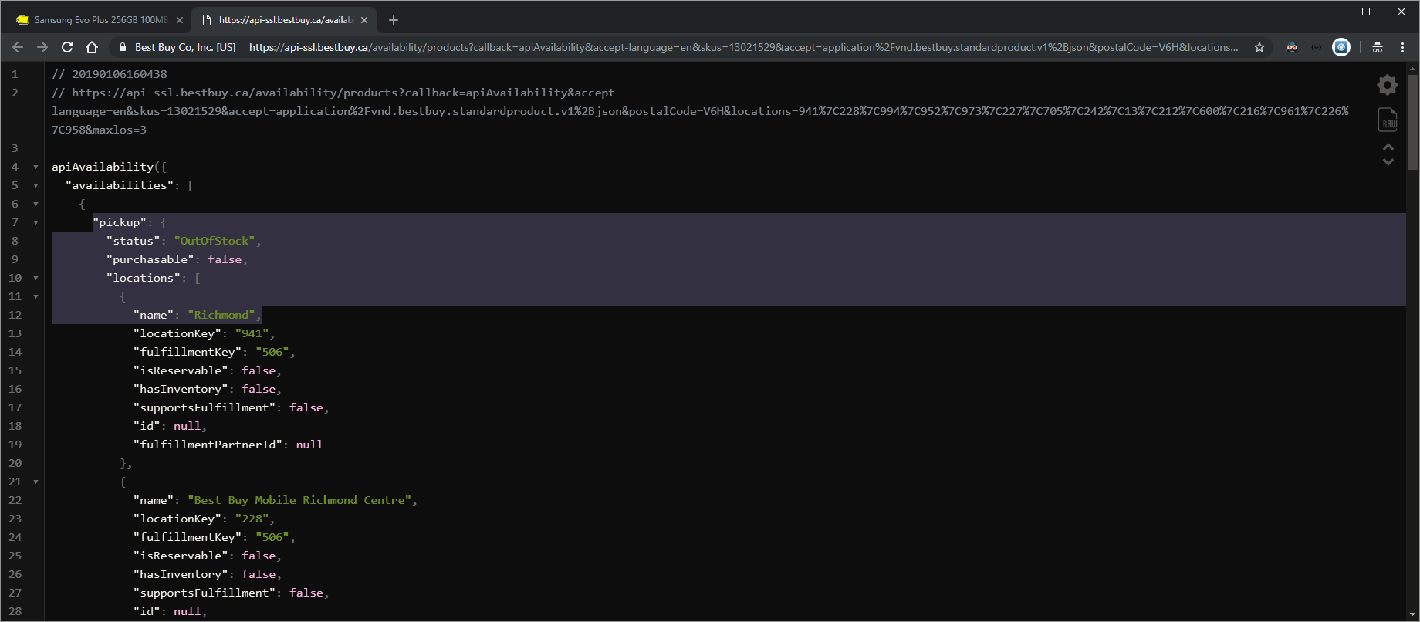Expand all nodes with the down chevron
1420x622 pixels.
click(x=1388, y=162)
